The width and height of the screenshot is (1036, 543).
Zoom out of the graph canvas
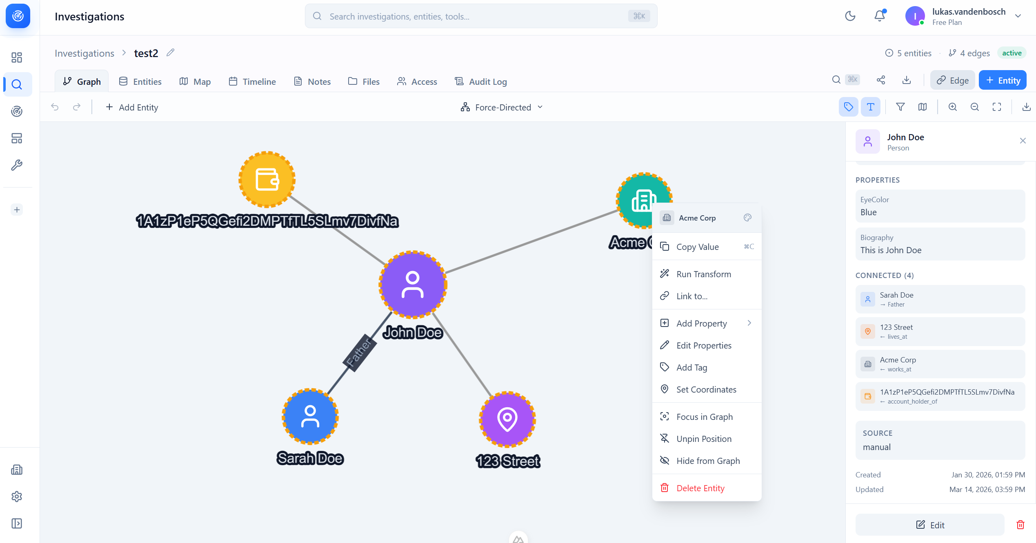point(975,107)
